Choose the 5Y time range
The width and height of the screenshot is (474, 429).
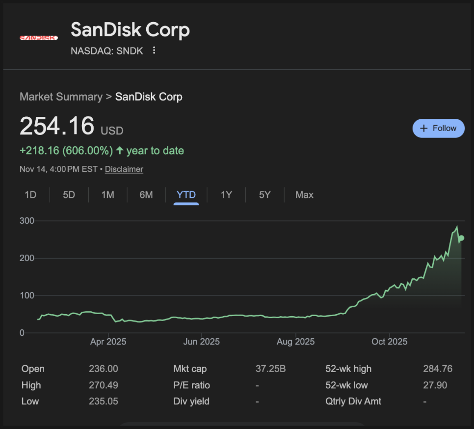pos(264,195)
